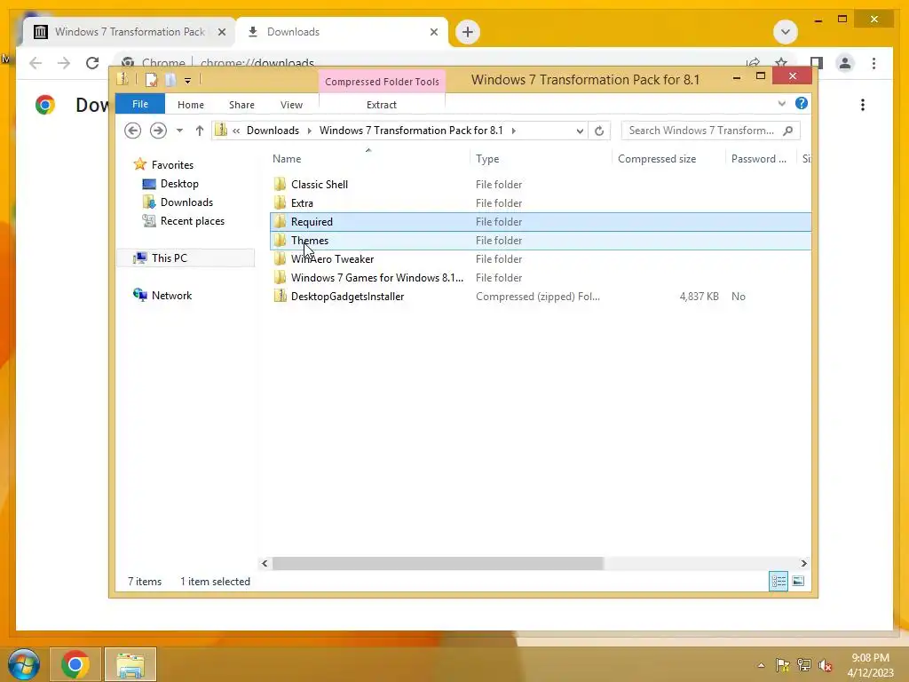
Task: Click the search magnifier icon
Action: pos(788,131)
